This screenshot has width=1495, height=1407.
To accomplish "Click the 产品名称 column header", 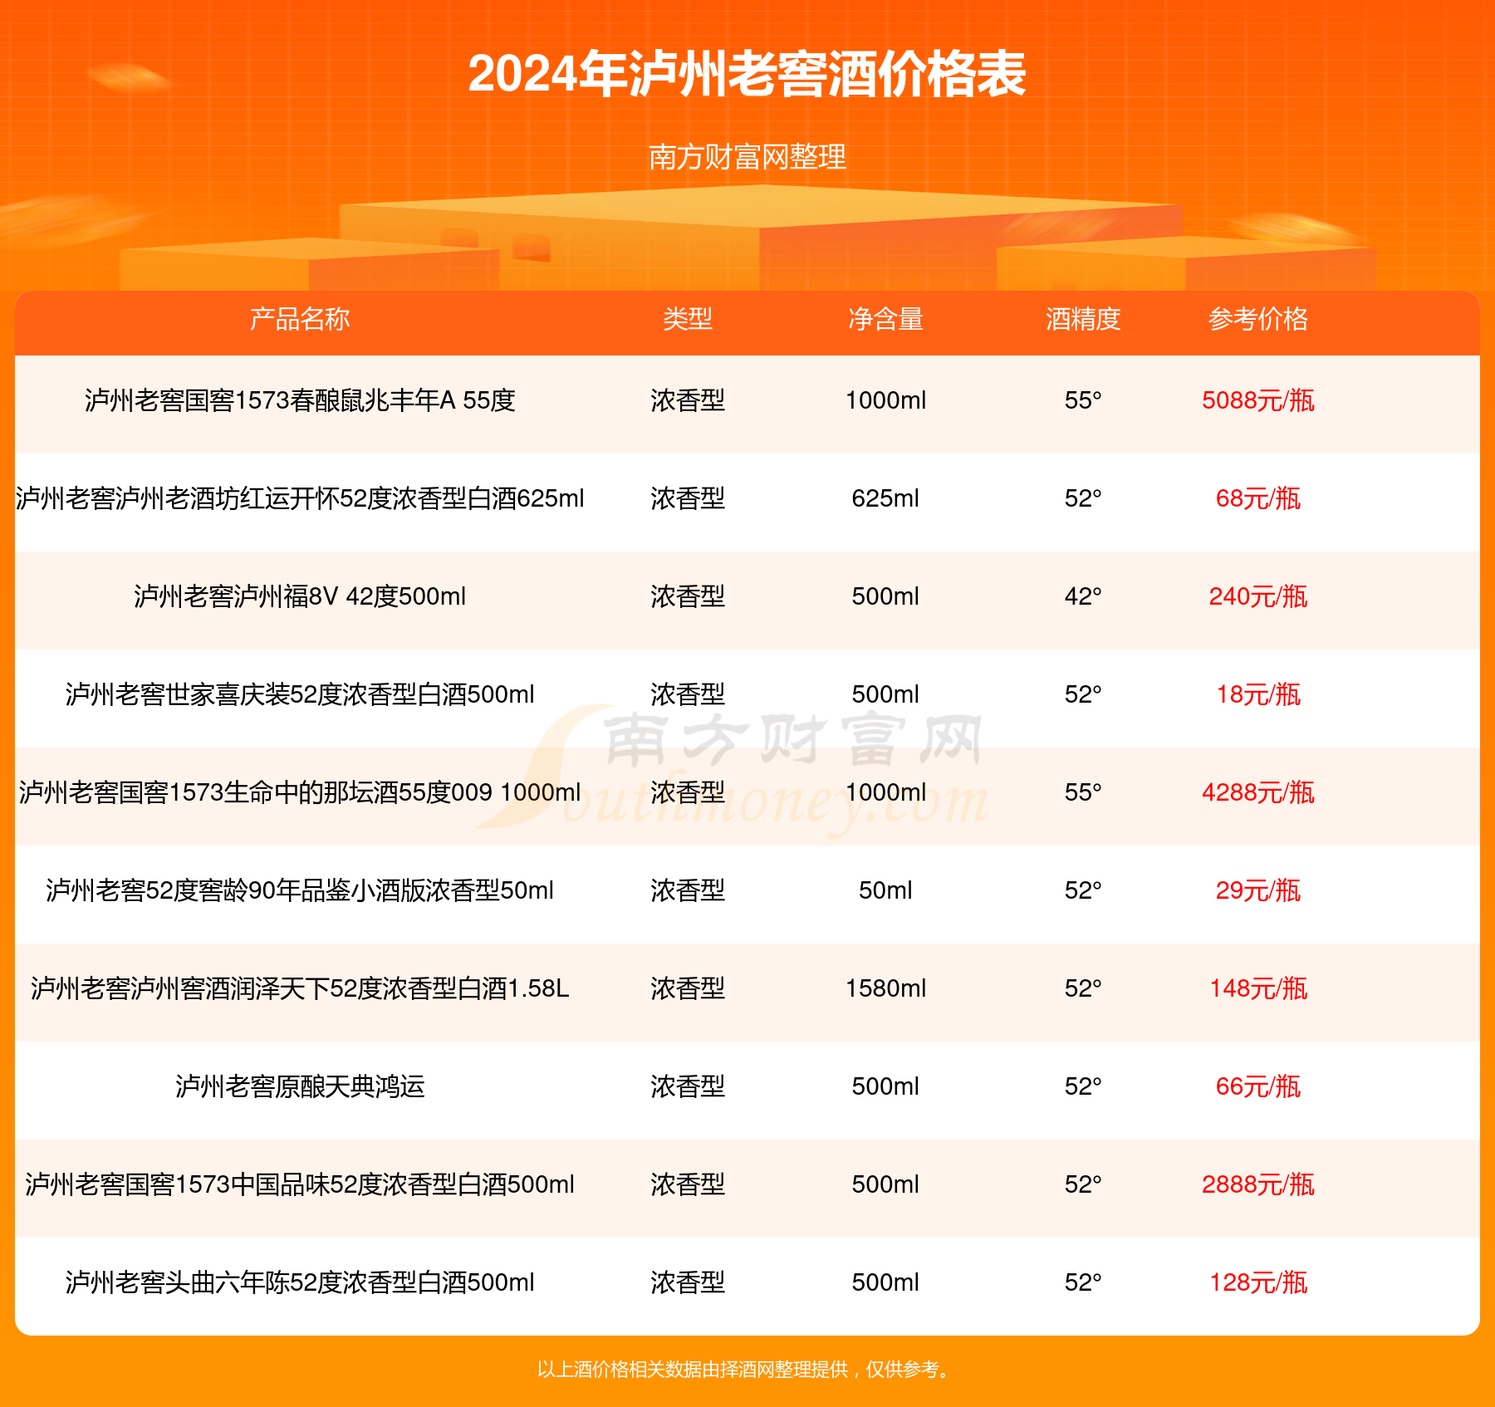I will click(300, 319).
